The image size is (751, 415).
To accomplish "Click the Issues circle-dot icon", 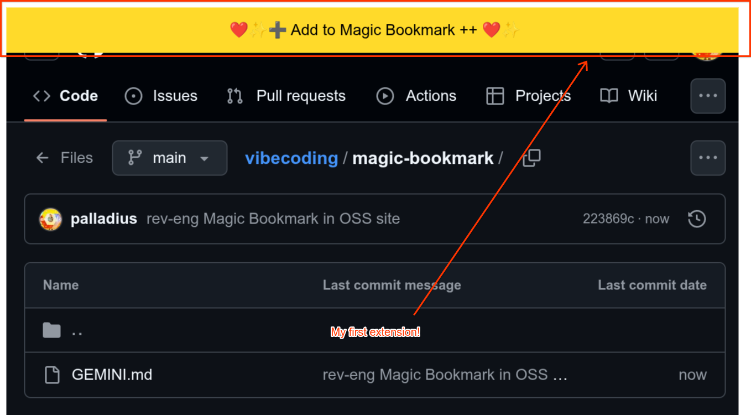I will coord(133,96).
